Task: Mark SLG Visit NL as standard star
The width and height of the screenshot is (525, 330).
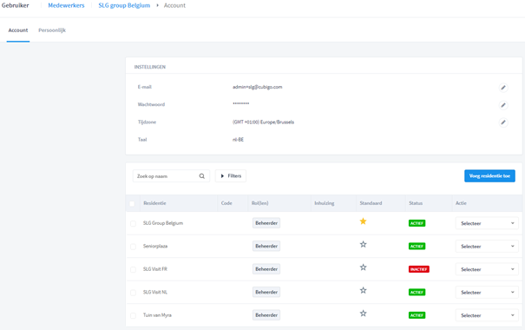Action: click(363, 290)
